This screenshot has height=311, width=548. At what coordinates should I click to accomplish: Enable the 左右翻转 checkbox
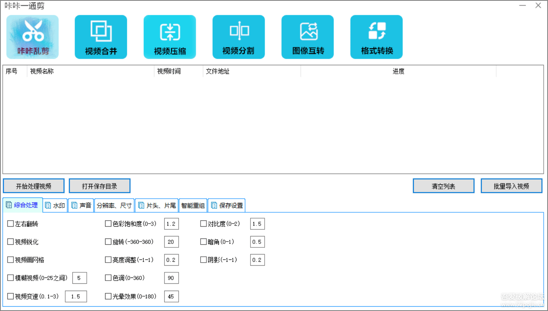(11, 224)
